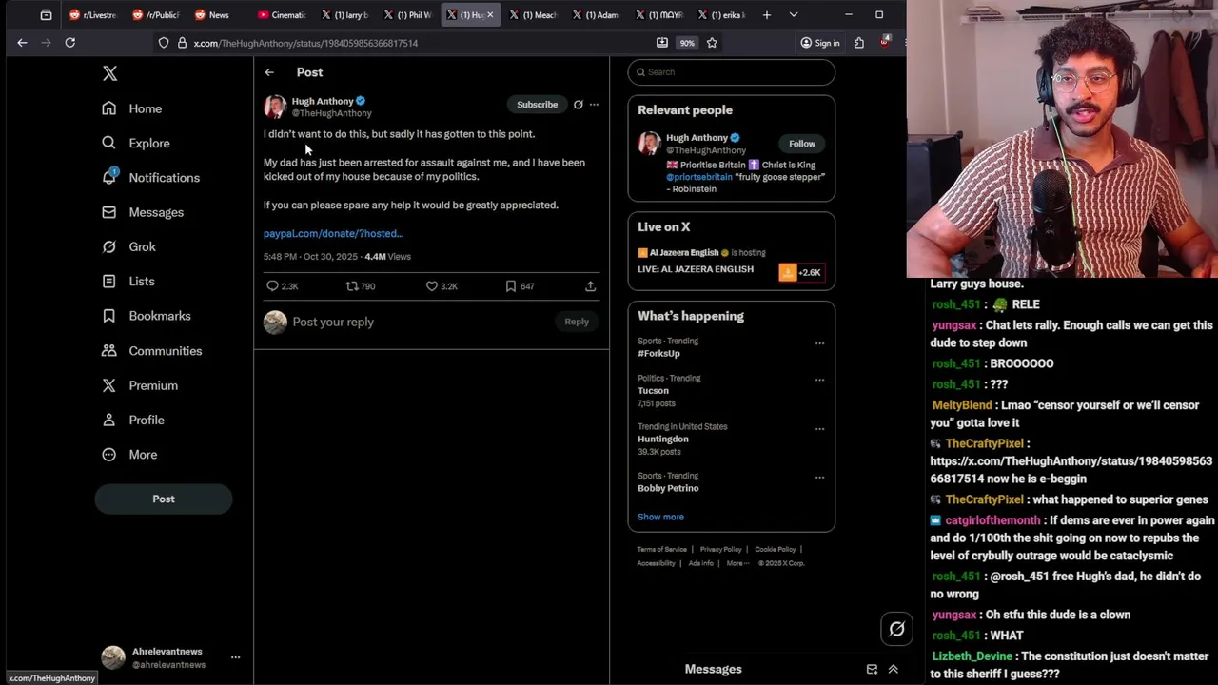Click new message icon in Messages drawer
This screenshot has width=1218, height=685.
(872, 670)
